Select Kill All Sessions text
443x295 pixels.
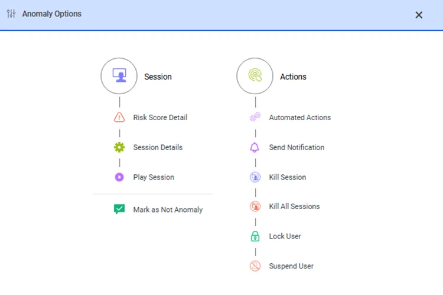(x=294, y=207)
